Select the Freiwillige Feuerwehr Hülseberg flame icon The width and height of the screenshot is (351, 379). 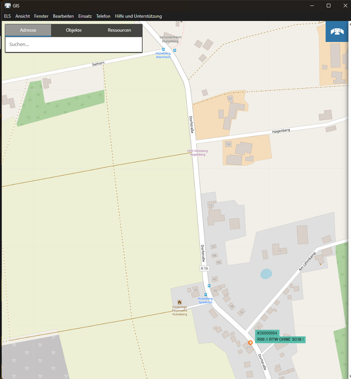(179, 302)
